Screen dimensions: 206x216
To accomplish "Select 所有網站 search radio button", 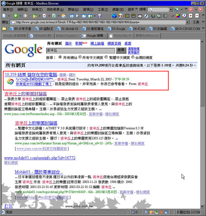I will [60, 57].
